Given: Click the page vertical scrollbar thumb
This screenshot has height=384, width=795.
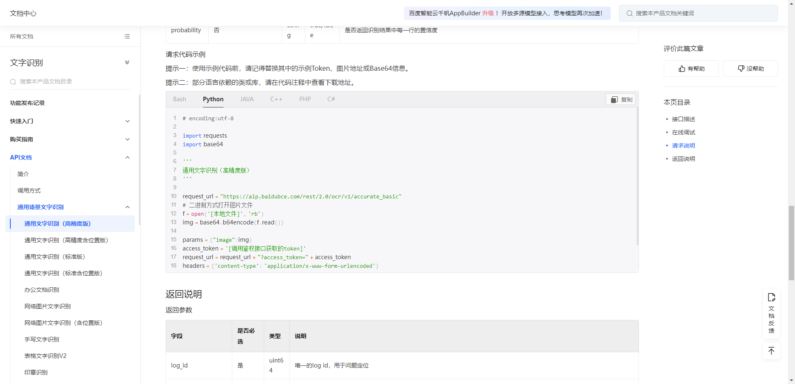Looking at the screenshot, I should pos(791,243).
